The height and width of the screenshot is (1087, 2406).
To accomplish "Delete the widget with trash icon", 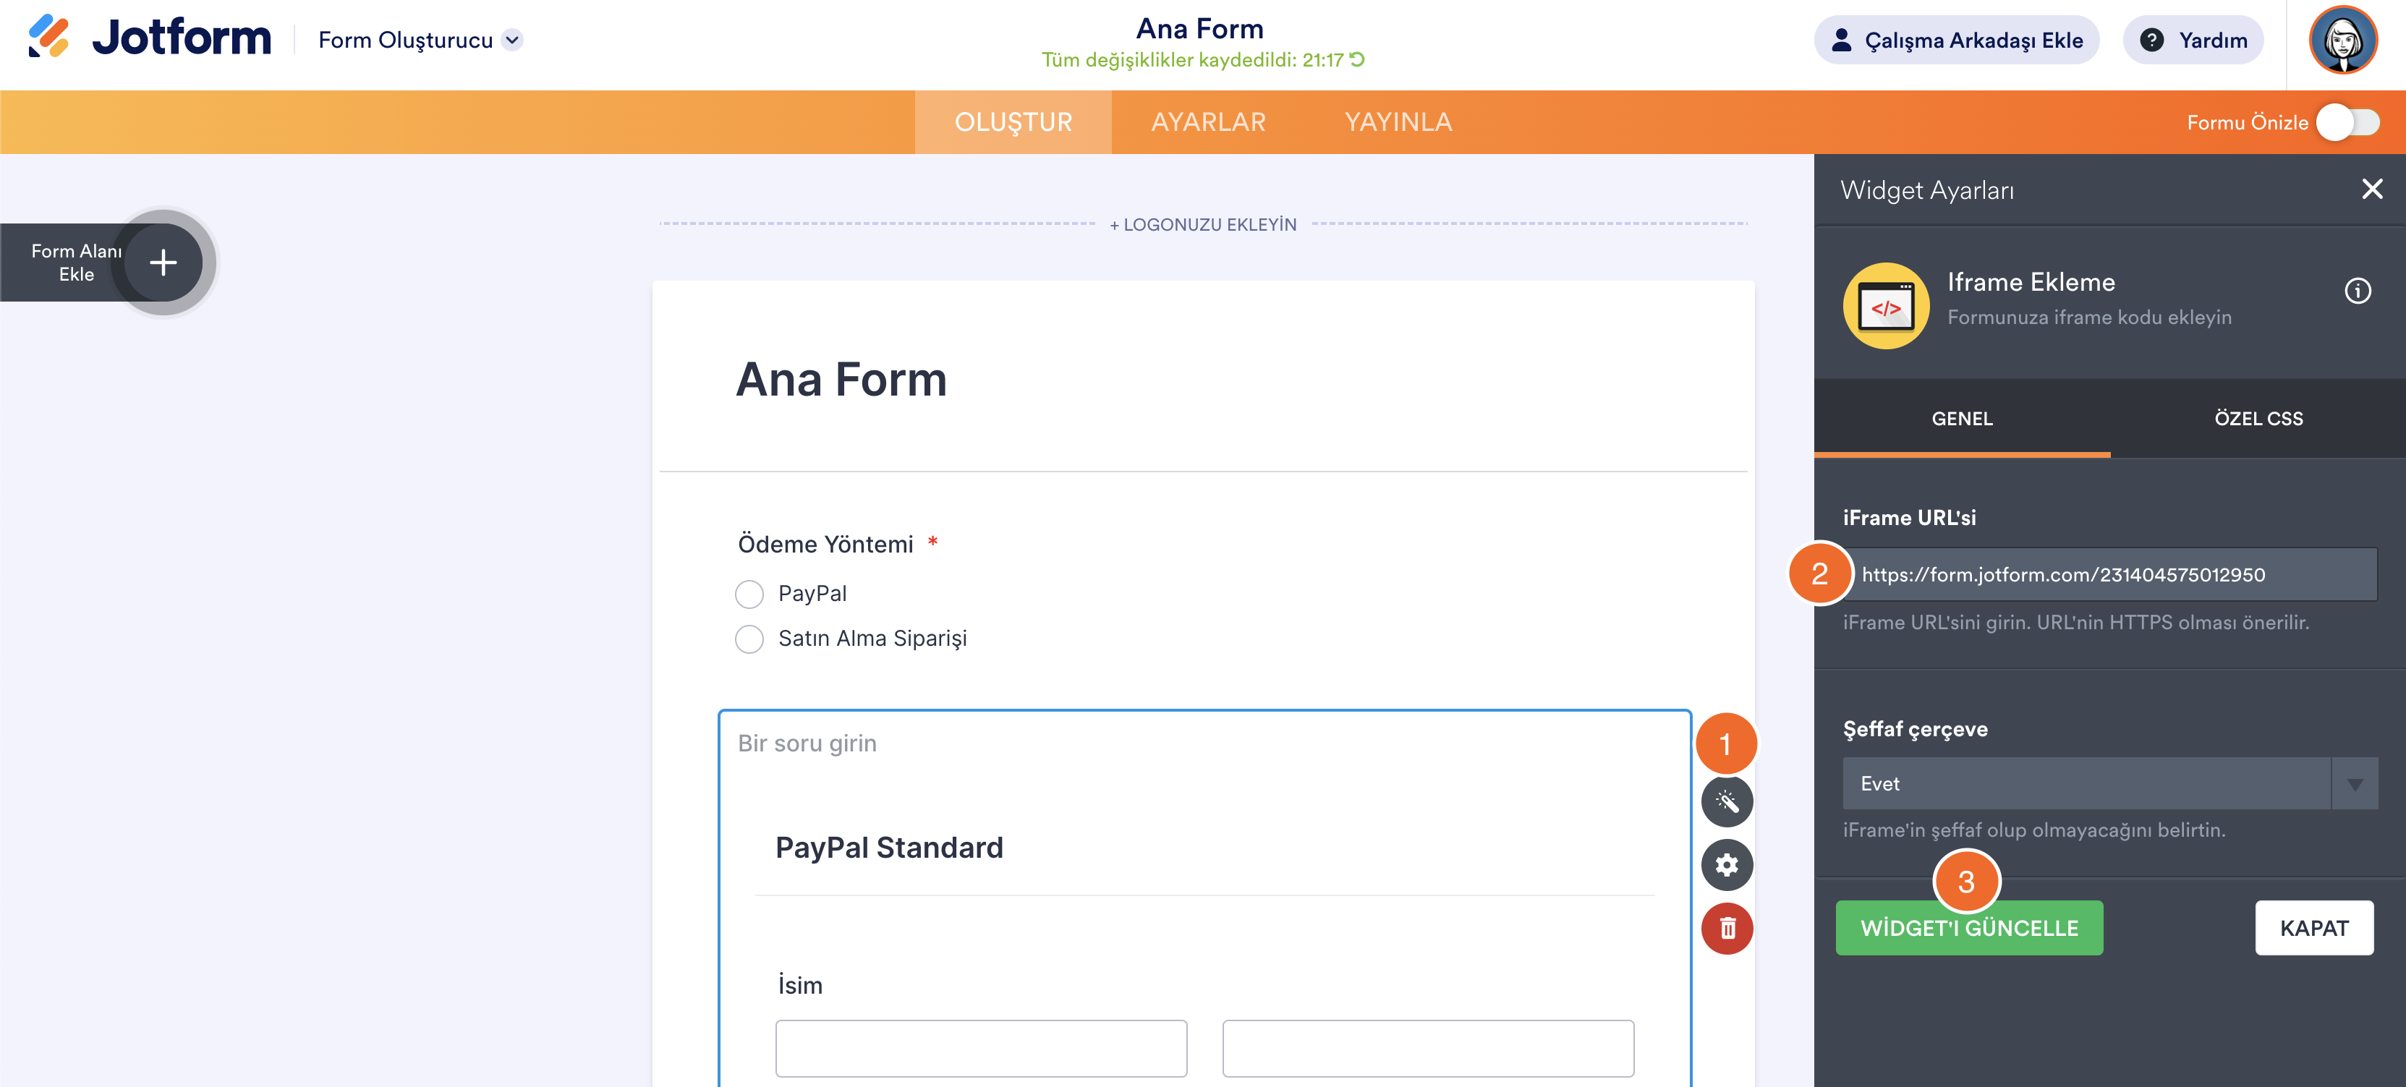I will [x=1726, y=928].
